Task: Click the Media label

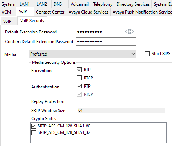Action: click(10, 54)
